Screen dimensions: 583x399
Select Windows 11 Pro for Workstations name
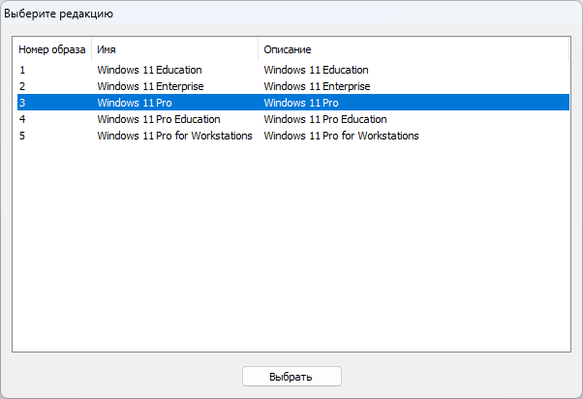[x=174, y=136]
